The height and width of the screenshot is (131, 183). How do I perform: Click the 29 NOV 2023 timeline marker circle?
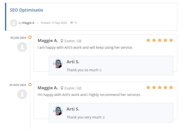pos(30,84)
